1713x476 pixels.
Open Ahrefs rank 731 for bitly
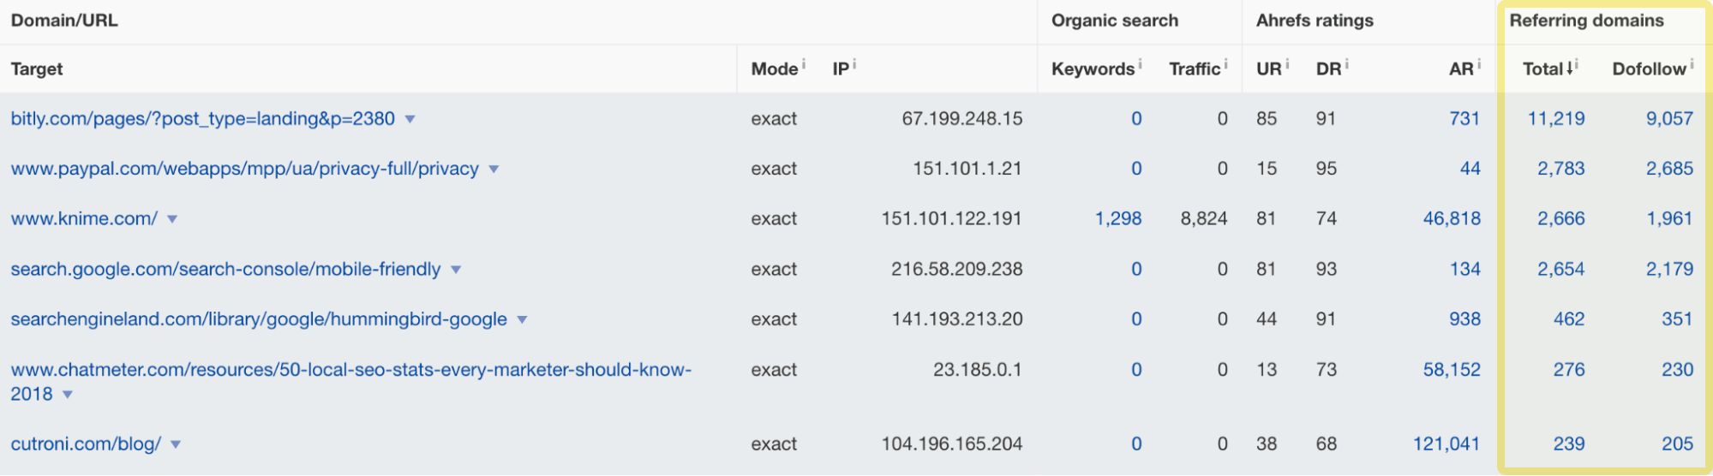click(x=1464, y=119)
